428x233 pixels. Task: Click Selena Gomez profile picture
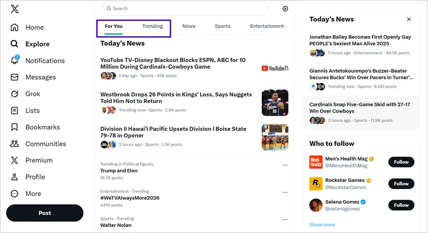click(x=316, y=205)
